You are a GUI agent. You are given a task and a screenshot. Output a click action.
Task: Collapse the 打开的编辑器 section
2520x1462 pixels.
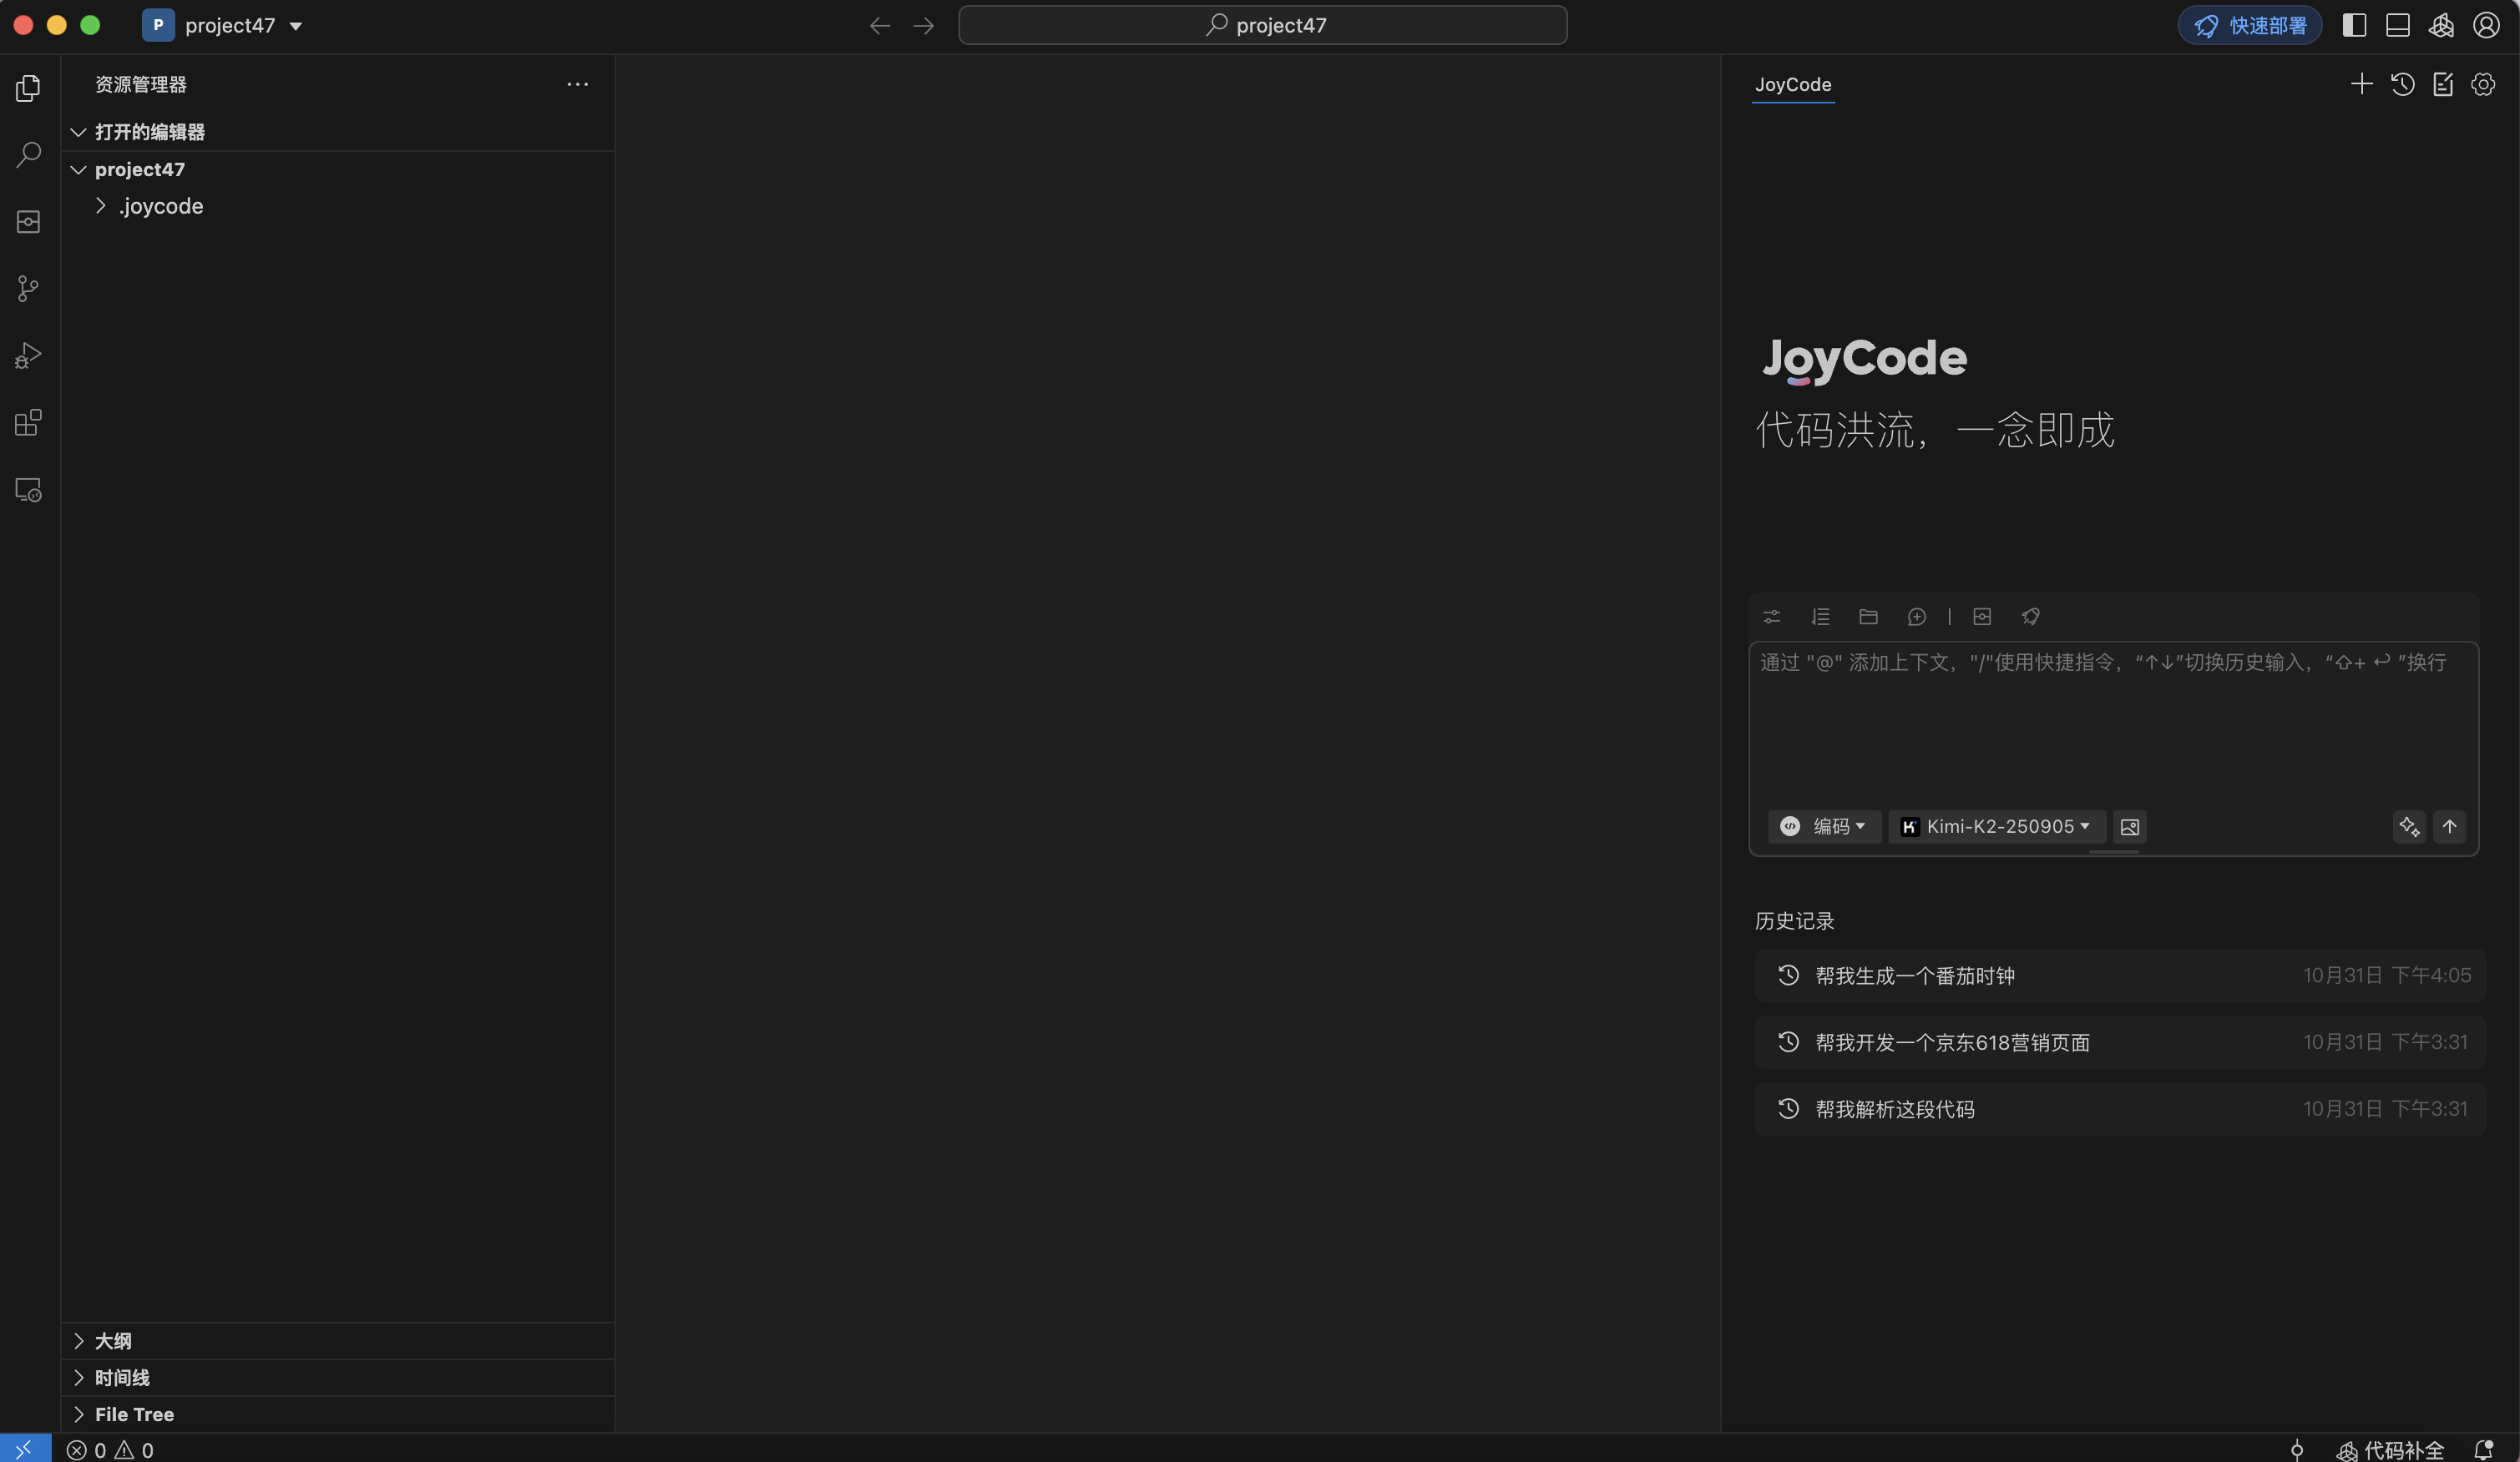point(150,131)
